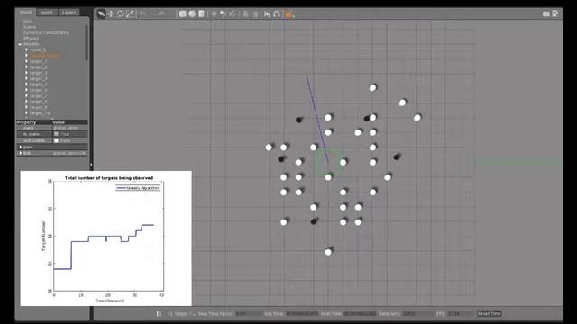Select Physics in the world tree
The height and width of the screenshot is (324, 577).
(31, 38)
